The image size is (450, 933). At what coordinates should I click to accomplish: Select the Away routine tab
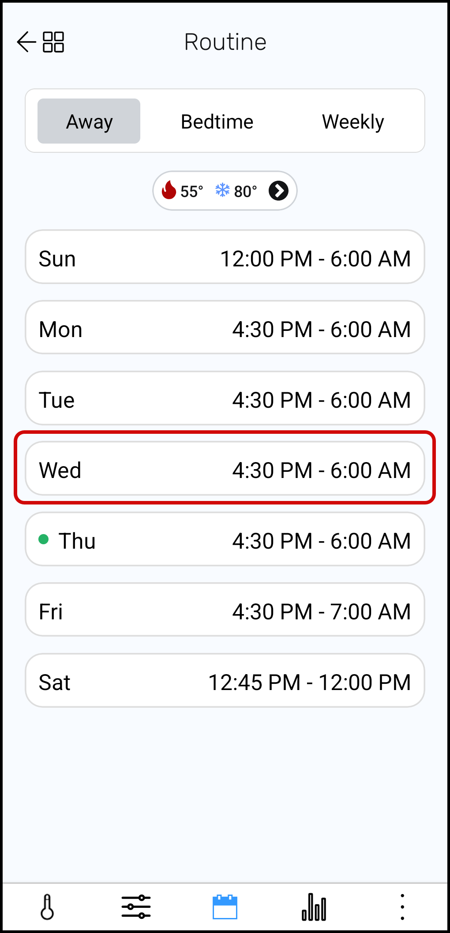pos(89,121)
